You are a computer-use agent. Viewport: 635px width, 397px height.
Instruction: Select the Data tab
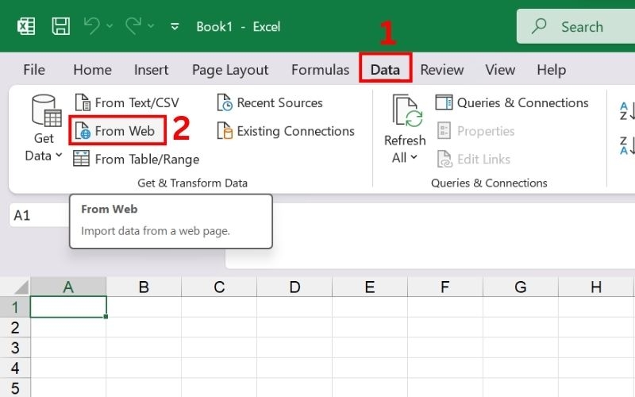coord(385,70)
